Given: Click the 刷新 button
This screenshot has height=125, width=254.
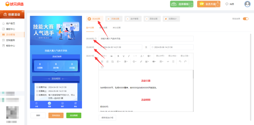Looking at the screenshot, I should (38, 116).
